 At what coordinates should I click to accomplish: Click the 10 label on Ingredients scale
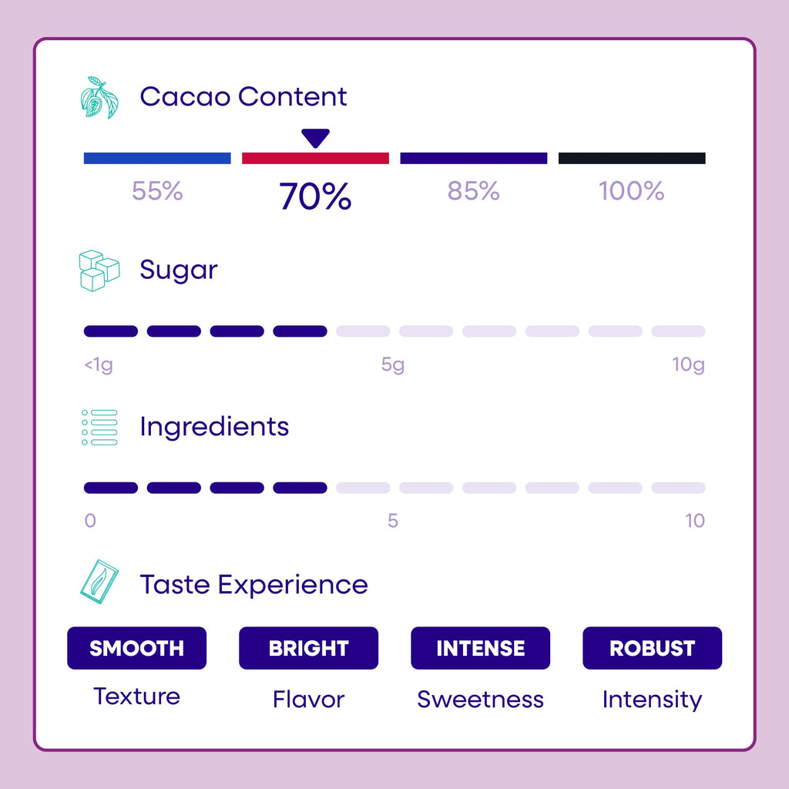click(x=695, y=521)
